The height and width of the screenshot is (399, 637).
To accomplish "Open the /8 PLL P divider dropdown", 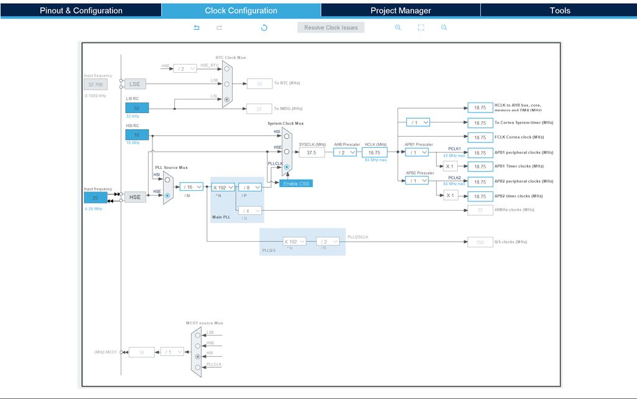I will pos(250,188).
